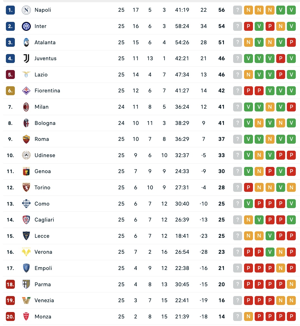This screenshot has height=326, width=300.
Task: Click the Torino club crest
Action: coord(26,188)
